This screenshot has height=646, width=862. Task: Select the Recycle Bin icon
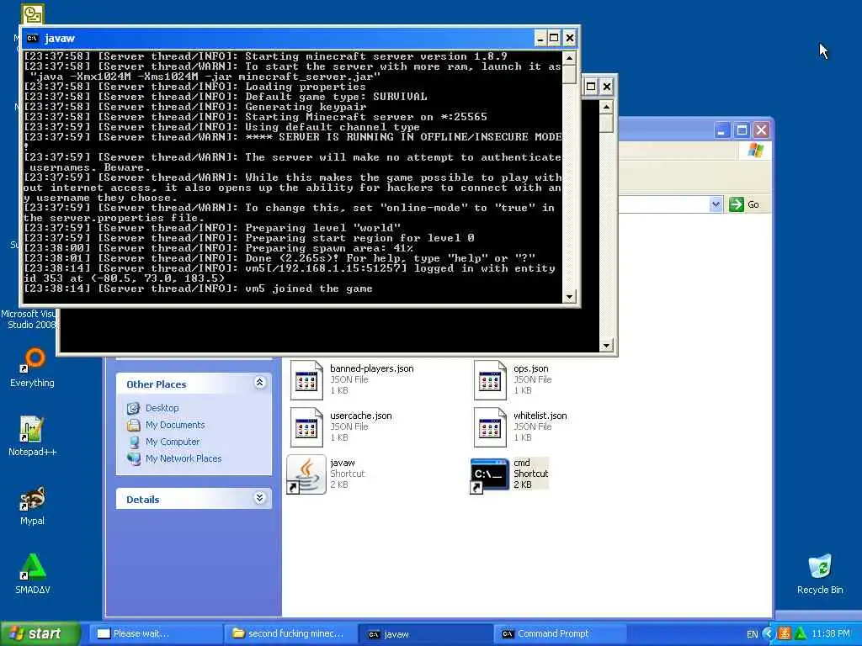820,568
